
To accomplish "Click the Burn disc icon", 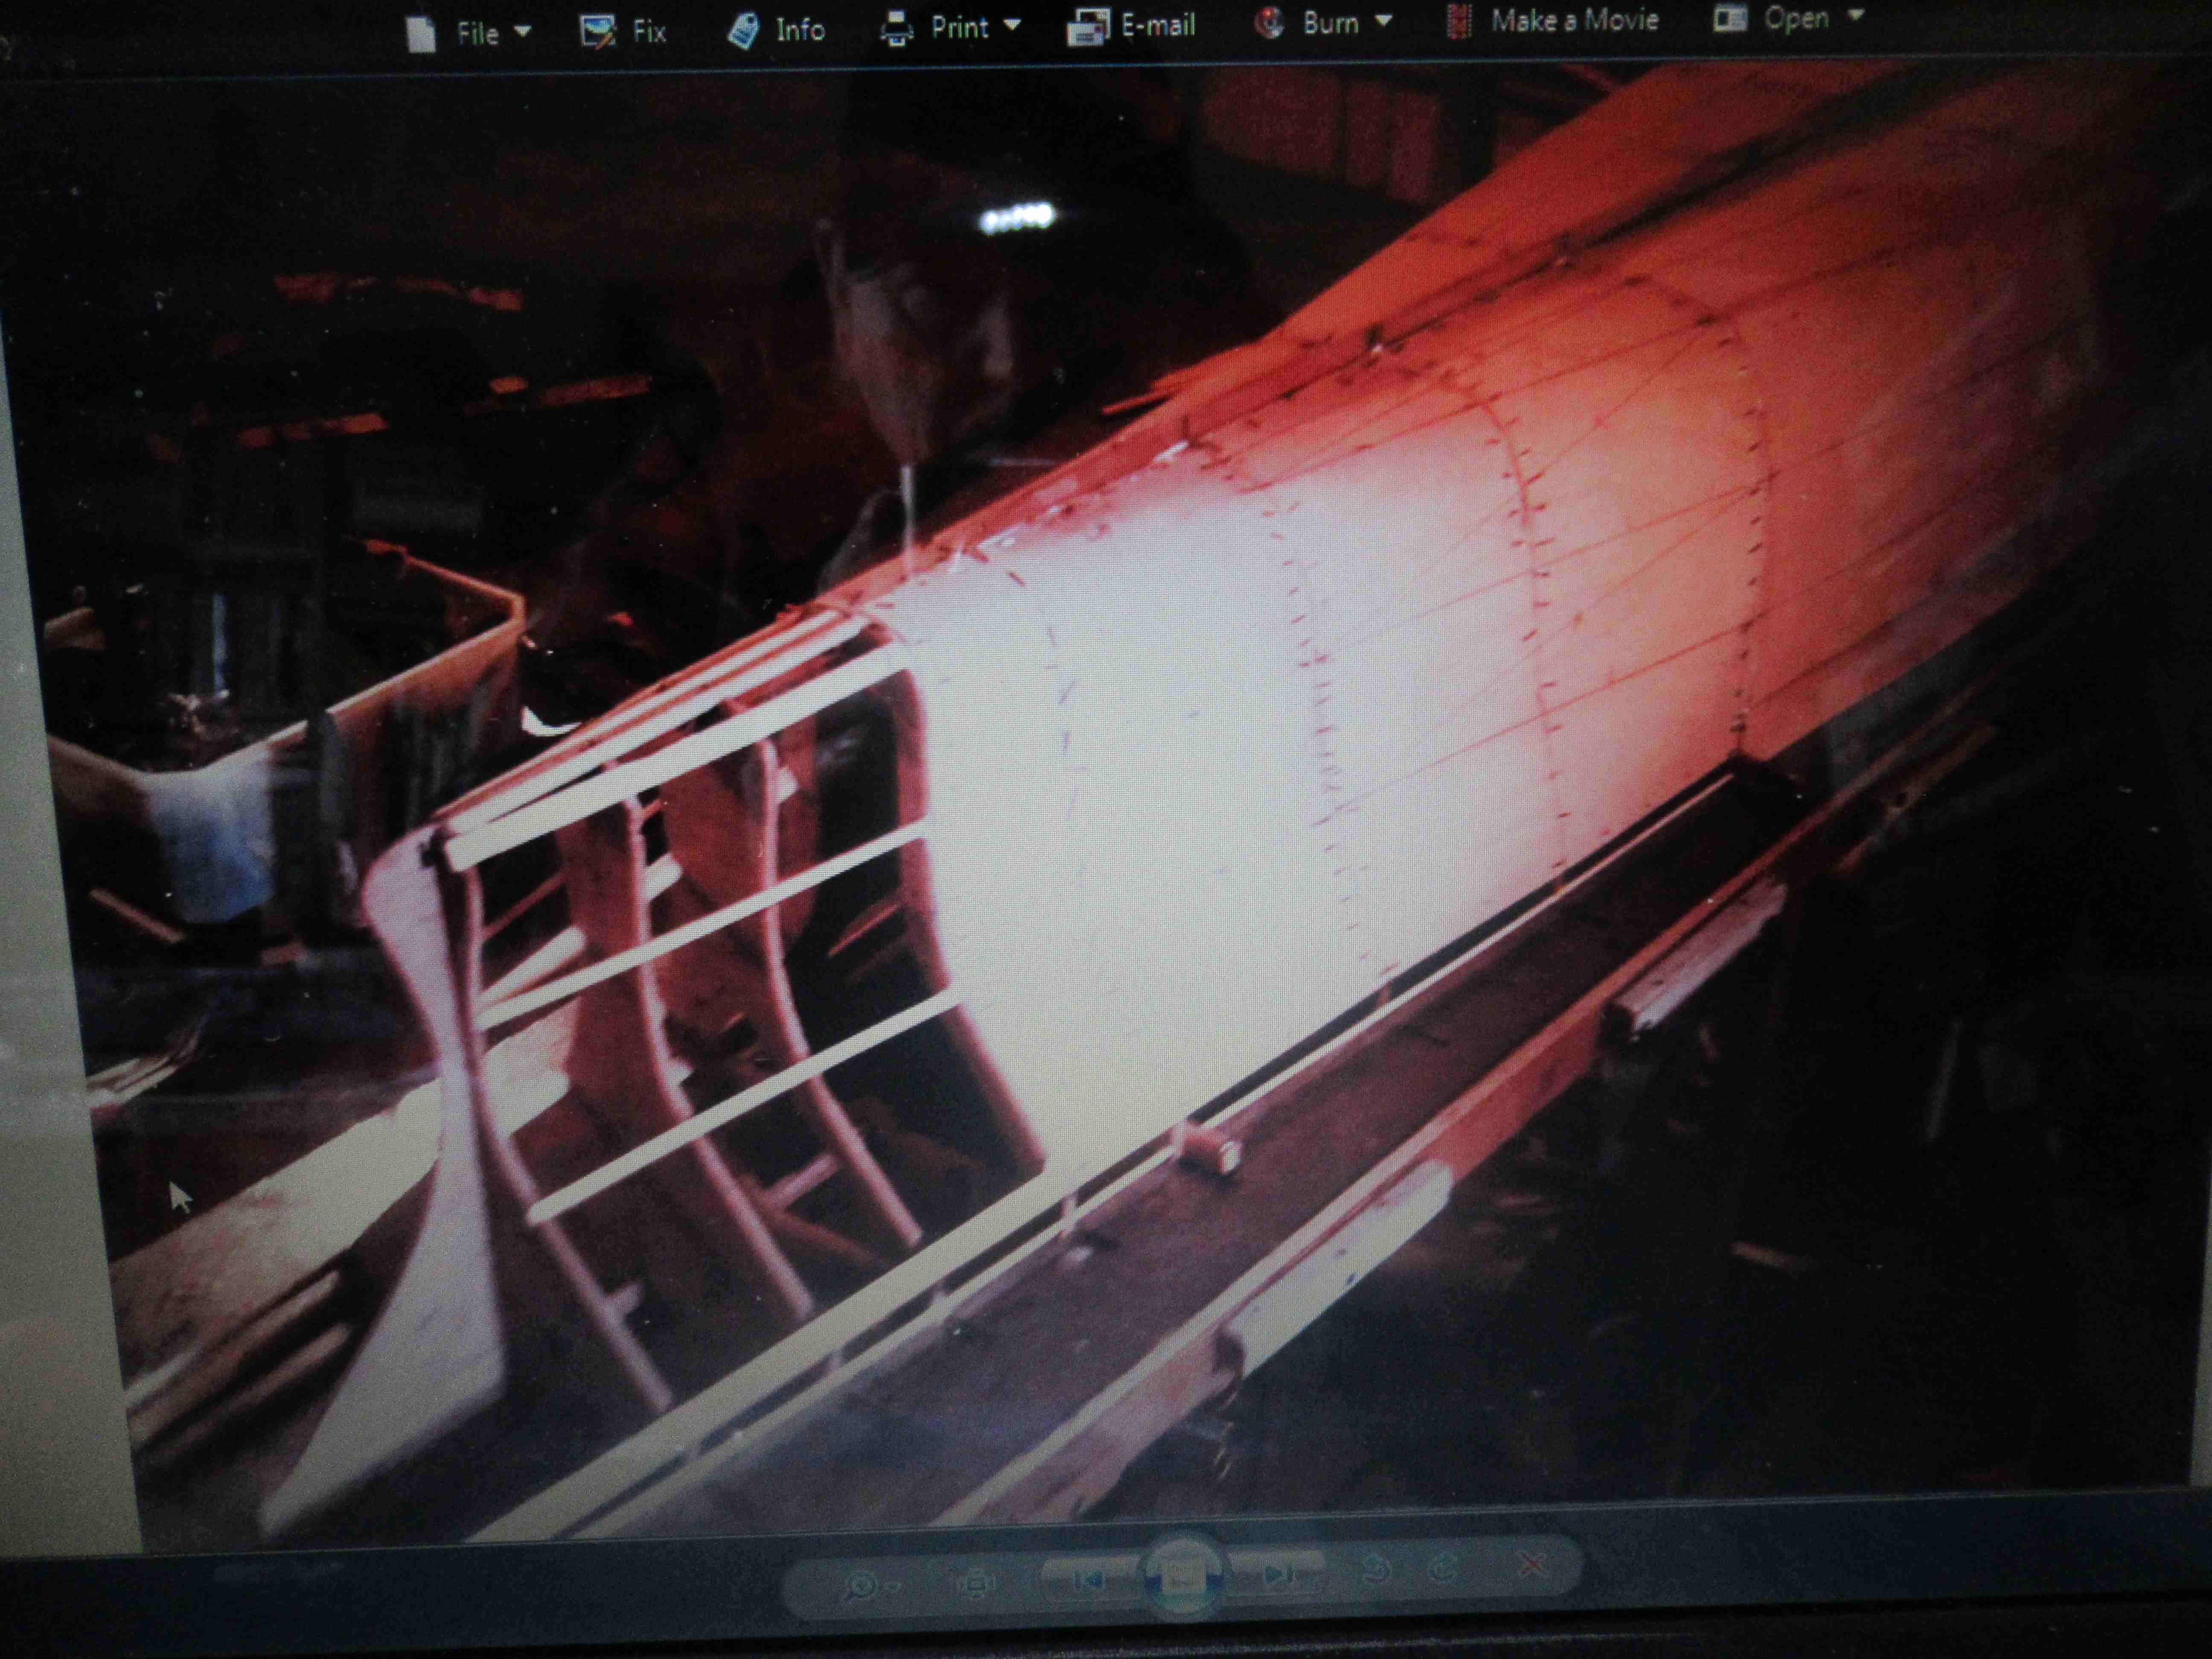I will [x=1270, y=22].
